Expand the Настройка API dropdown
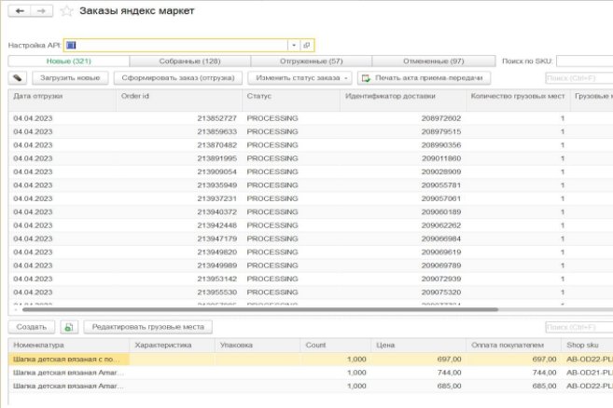The width and height of the screenshot is (613, 408). 293,45
